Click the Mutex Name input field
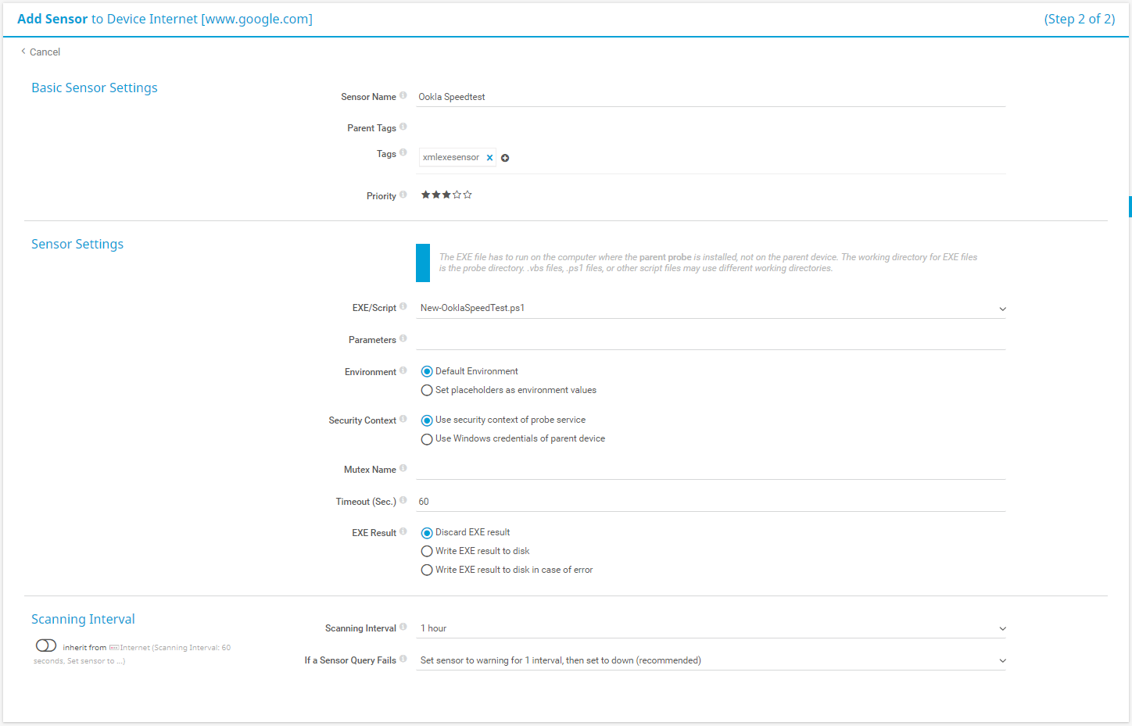Viewport: 1132px width, 726px height. pos(711,470)
